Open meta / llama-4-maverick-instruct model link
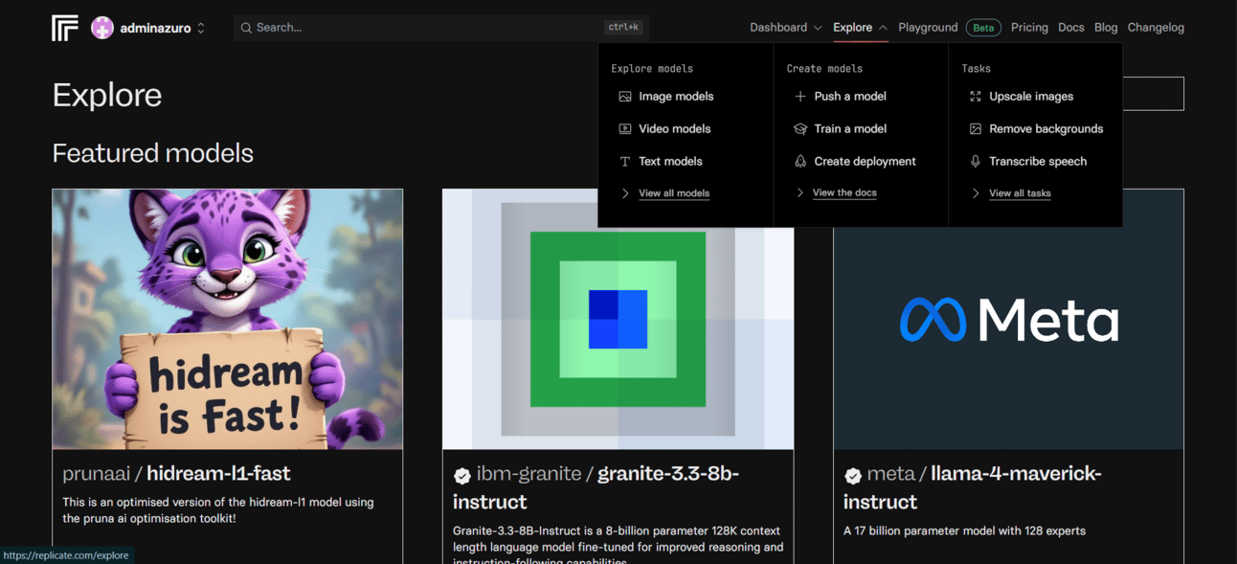Viewport: 1237px width, 564px height. [973, 487]
